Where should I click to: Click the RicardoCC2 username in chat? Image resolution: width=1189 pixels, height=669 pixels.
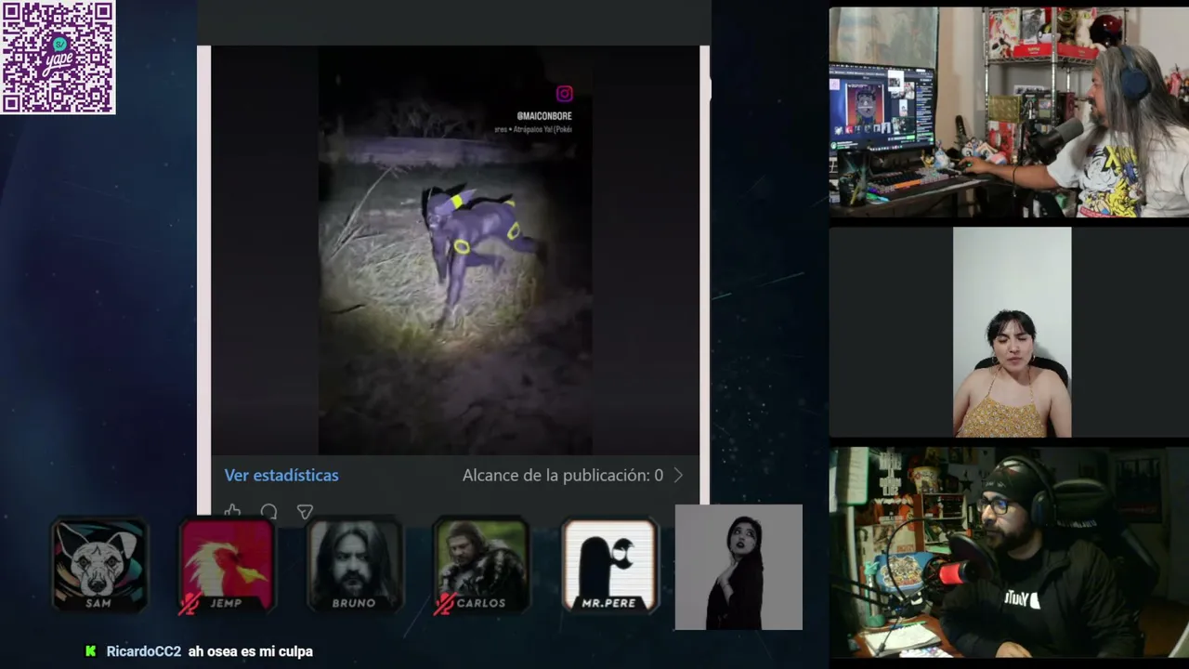144,651
